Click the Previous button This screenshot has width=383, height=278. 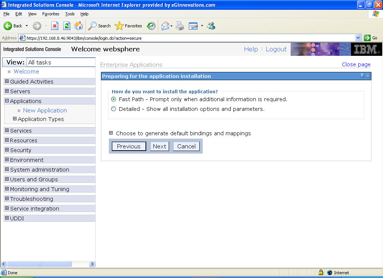point(129,146)
